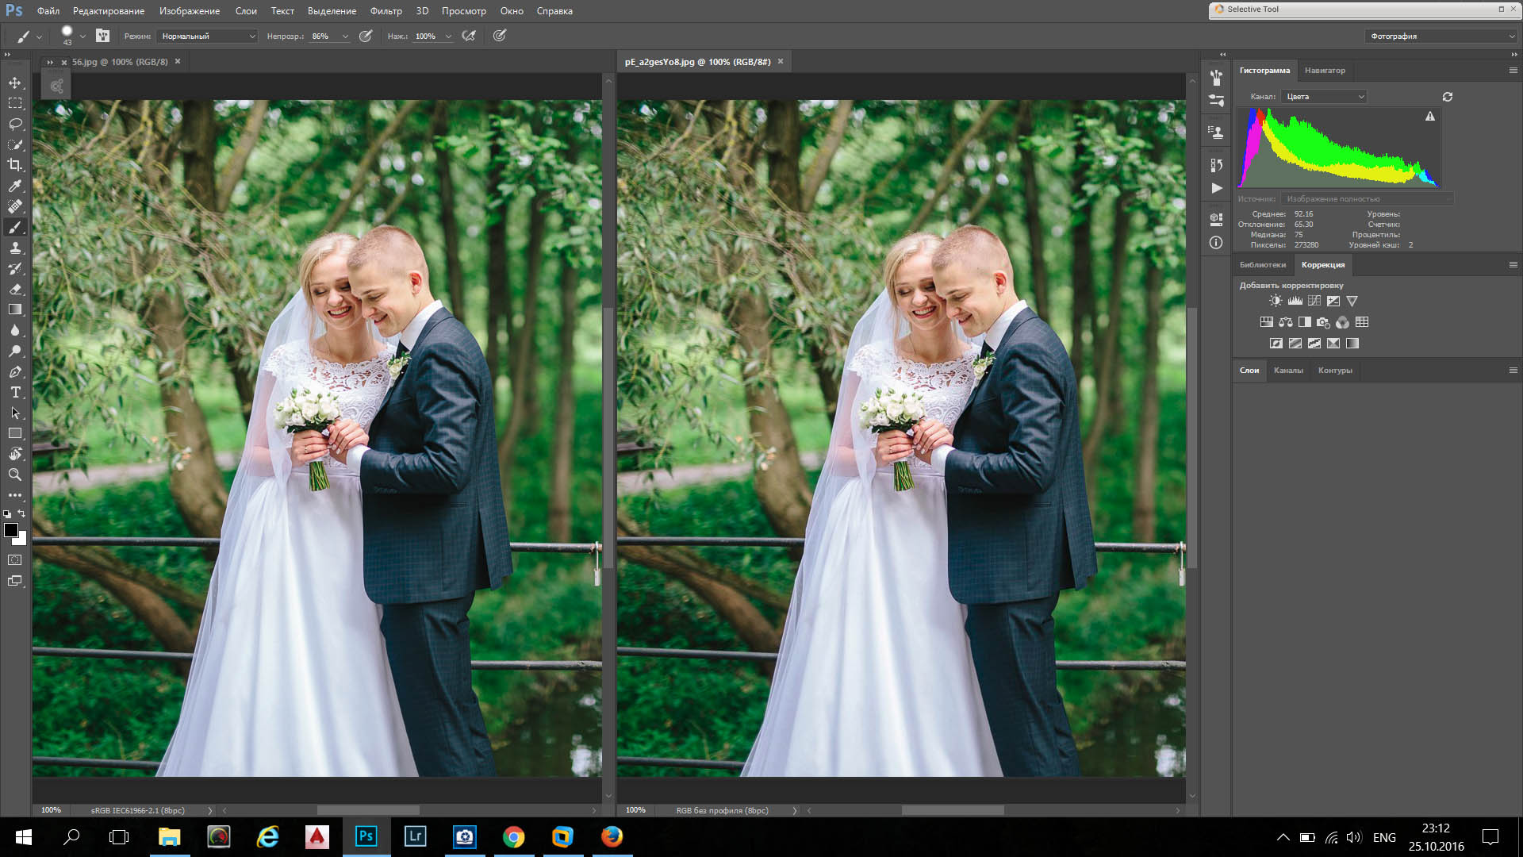Toggle Quick Mask mode

tap(15, 560)
